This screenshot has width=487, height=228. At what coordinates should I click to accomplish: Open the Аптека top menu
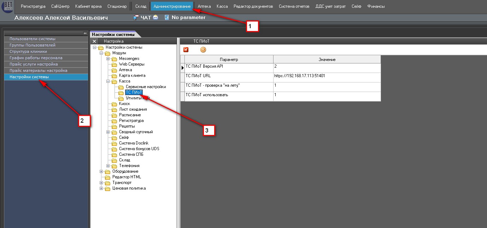click(204, 6)
